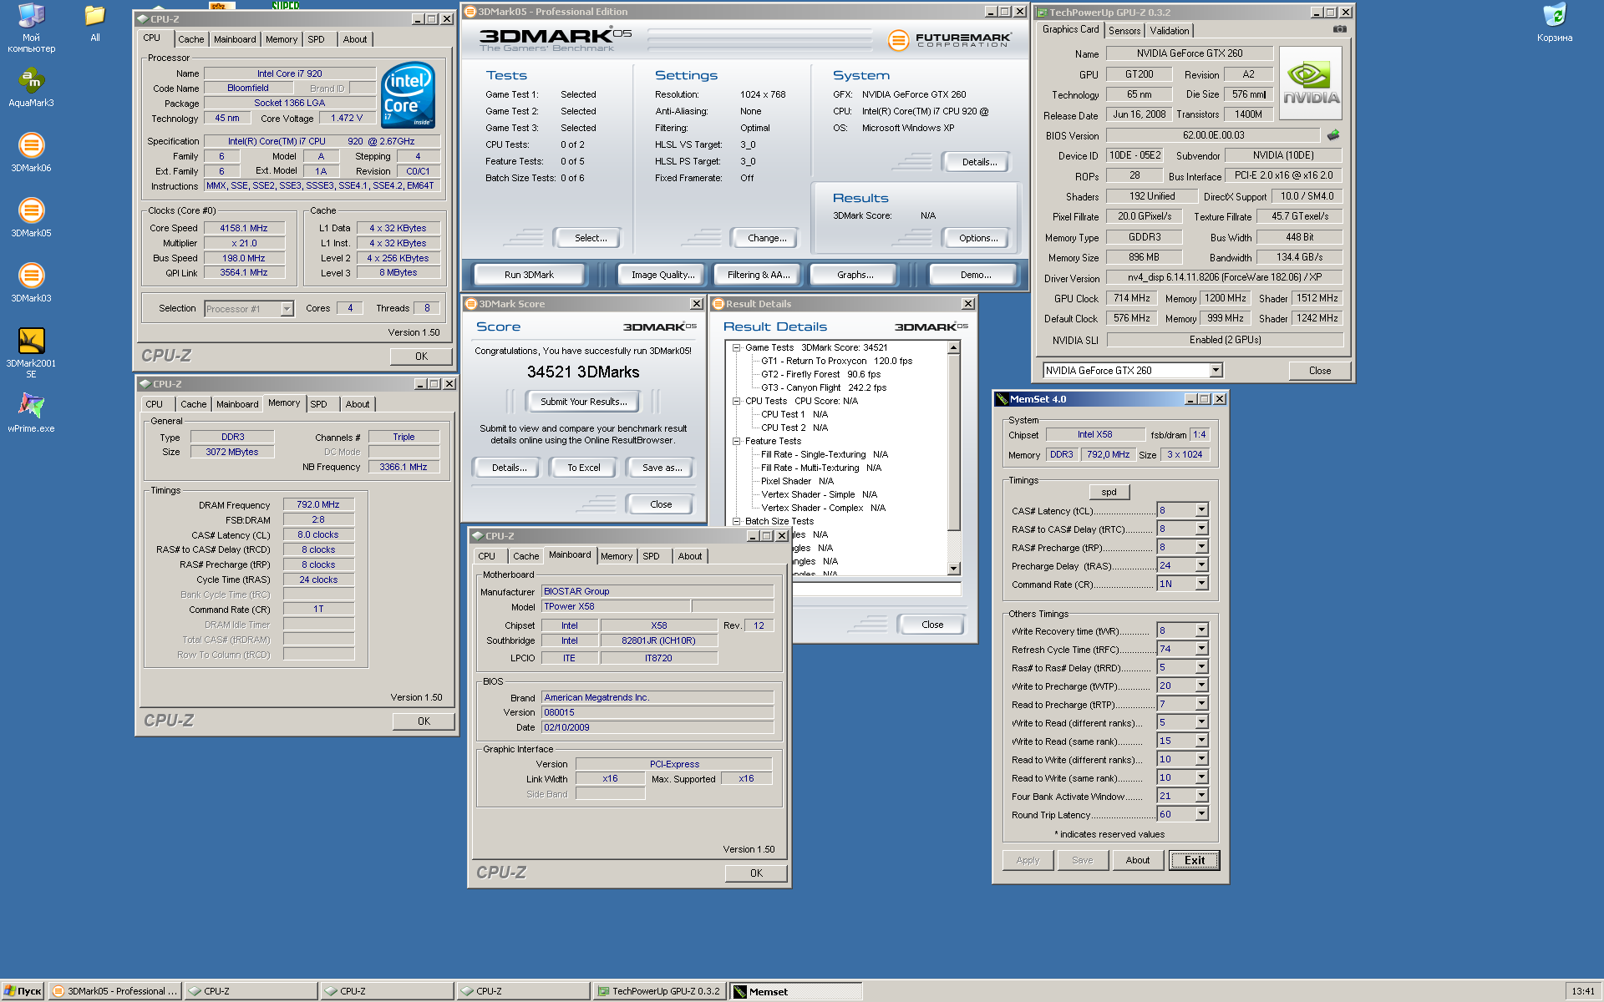
Task: Launch AquaMark3 desktop shortcut
Action: (x=31, y=88)
